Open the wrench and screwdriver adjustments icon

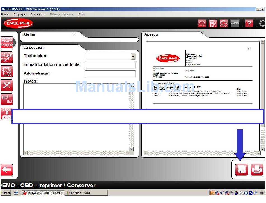[7, 85]
